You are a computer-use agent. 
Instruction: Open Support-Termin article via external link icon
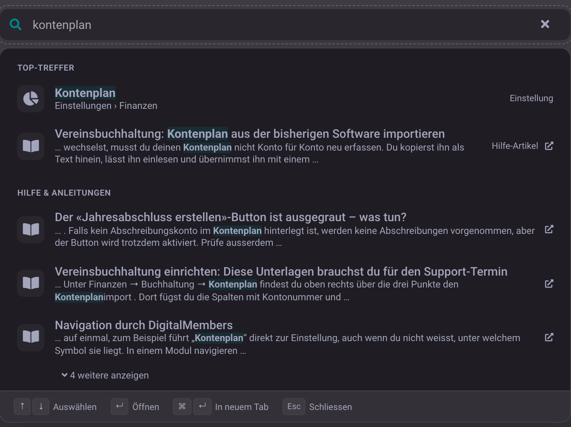tap(549, 284)
